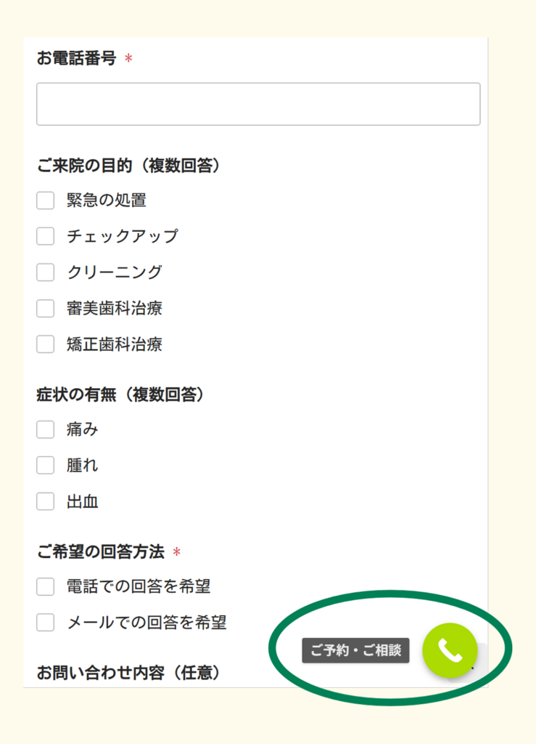Click the green phone call button
The height and width of the screenshot is (744, 536).
(450, 651)
